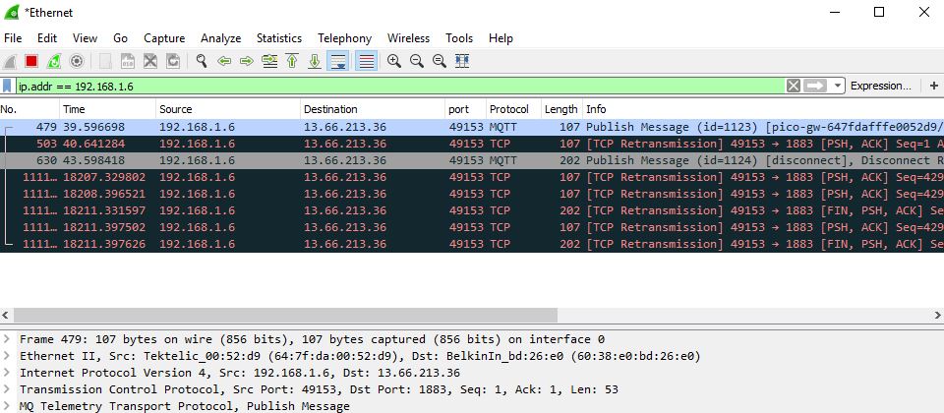Sort by the Time column header

pyautogui.click(x=108, y=109)
